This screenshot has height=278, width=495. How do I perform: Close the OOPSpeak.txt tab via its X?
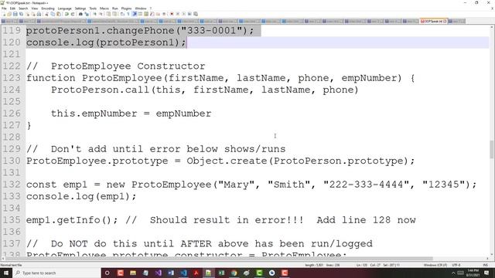click(445, 21)
